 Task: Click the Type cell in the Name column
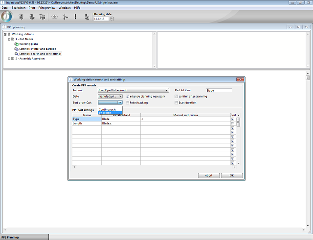[x=87, y=119]
